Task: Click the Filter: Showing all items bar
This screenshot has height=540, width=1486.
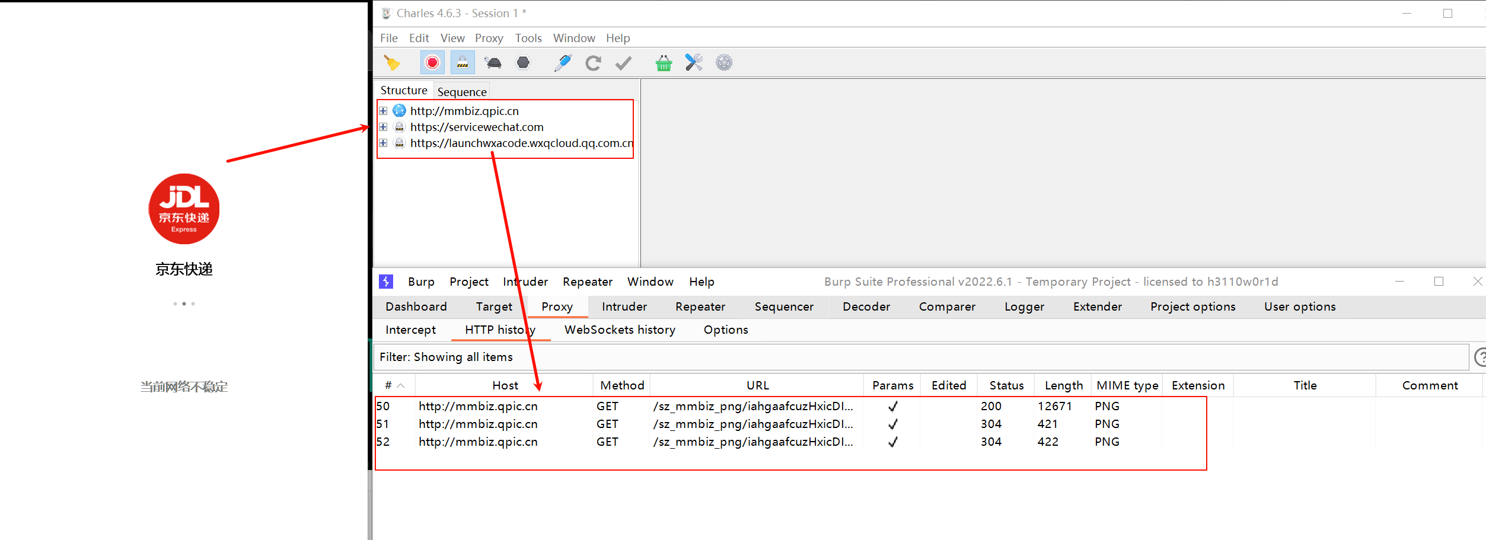Action: 922,357
